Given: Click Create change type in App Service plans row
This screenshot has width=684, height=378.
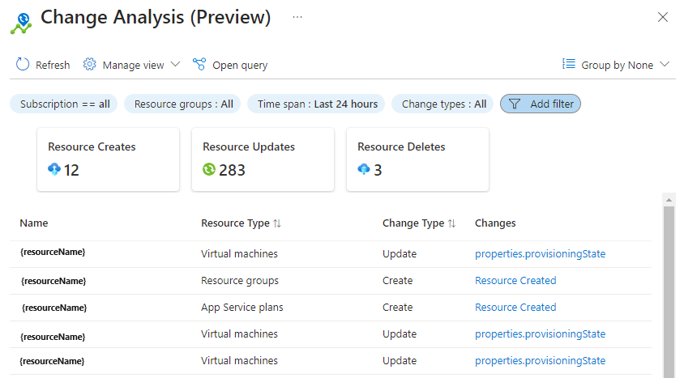Looking at the screenshot, I should pos(397,307).
